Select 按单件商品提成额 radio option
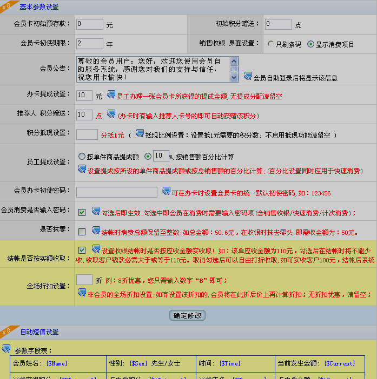The width and height of the screenshot is (377, 379). click(82, 156)
